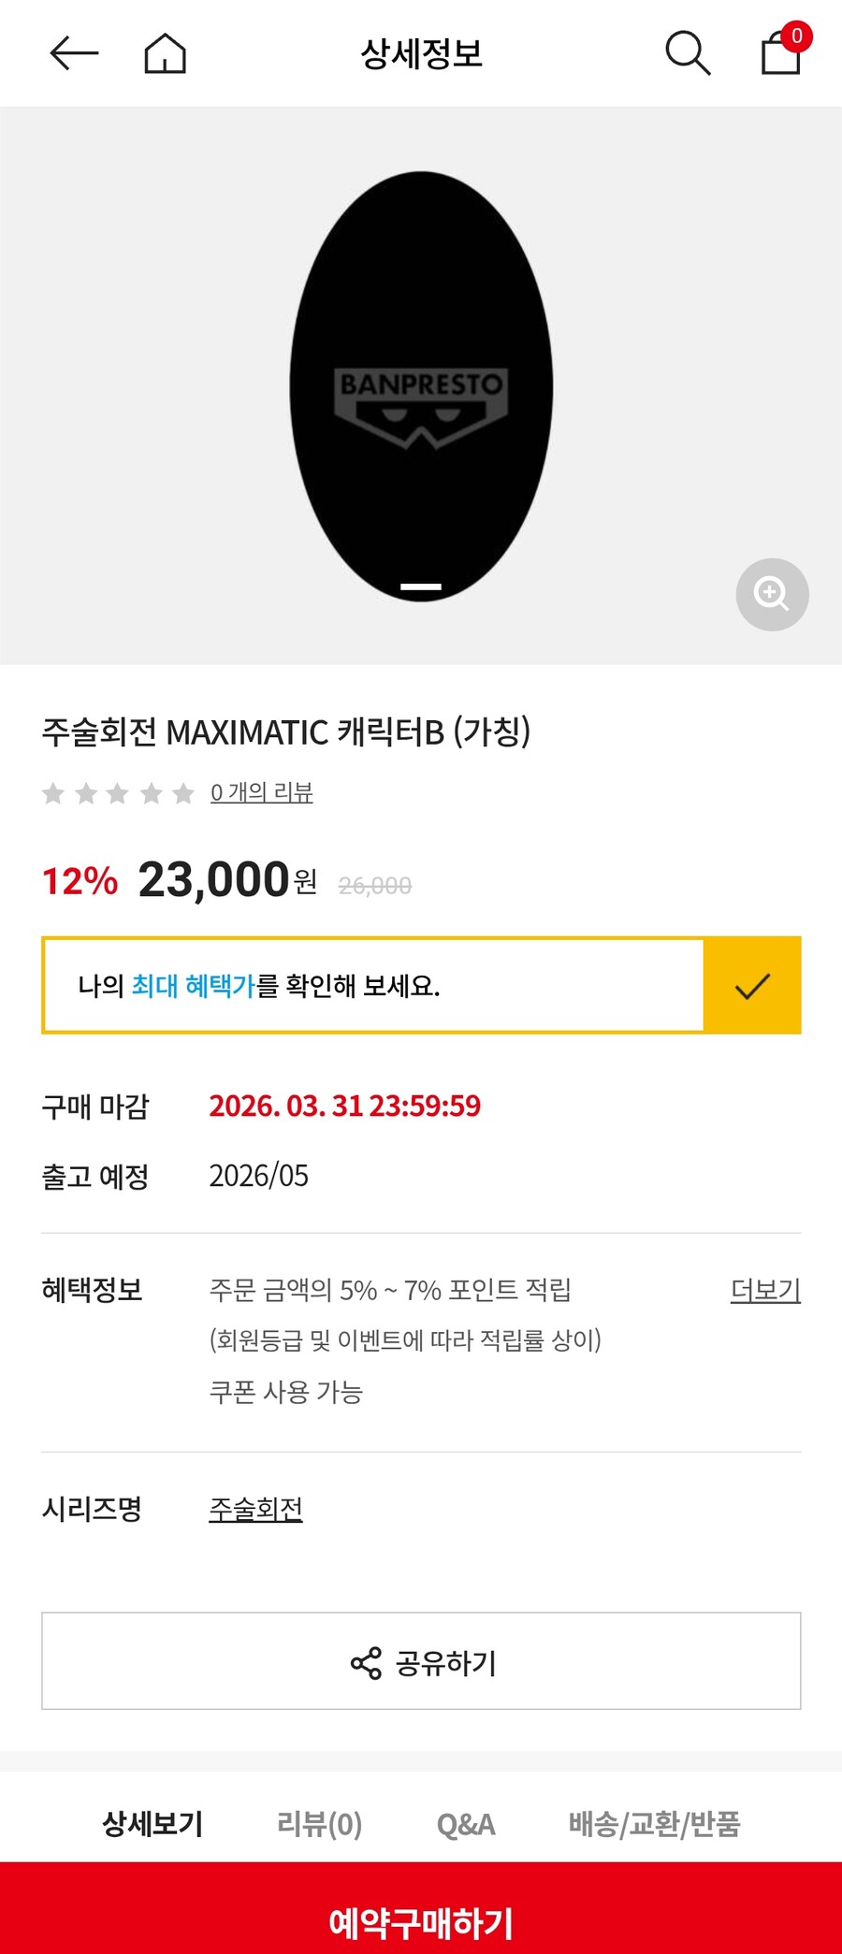Viewport: 842px width, 1954px height.
Task: Open the home screen via home icon
Action: tap(164, 53)
